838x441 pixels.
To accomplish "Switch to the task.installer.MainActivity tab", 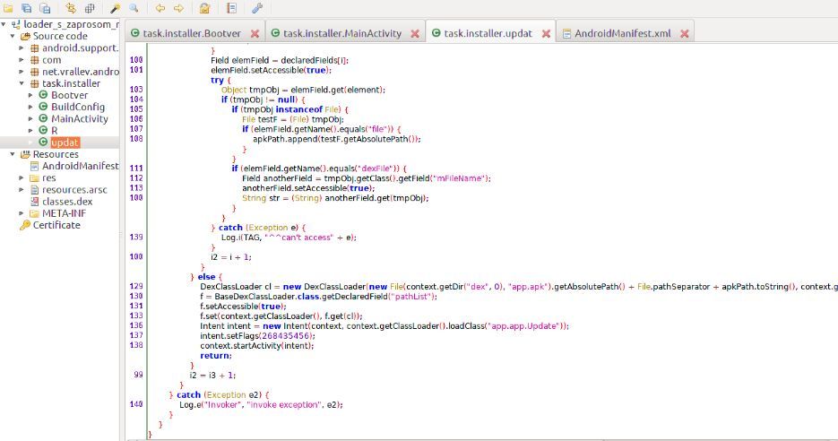I will point(339,33).
